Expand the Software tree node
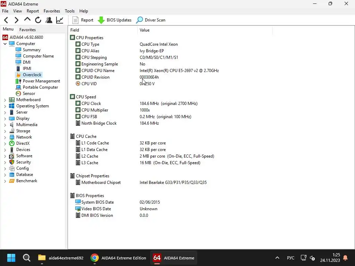Viewport: 355px width, 266px height. (x=5, y=156)
